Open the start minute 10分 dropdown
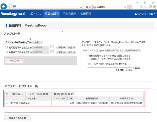 [x=71, y=48]
